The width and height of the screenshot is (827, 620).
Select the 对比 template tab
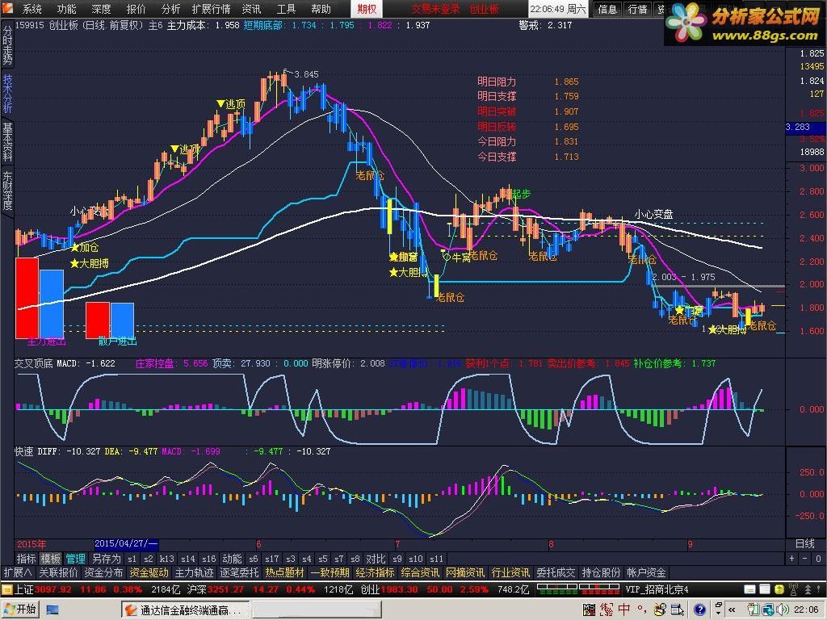376,559
